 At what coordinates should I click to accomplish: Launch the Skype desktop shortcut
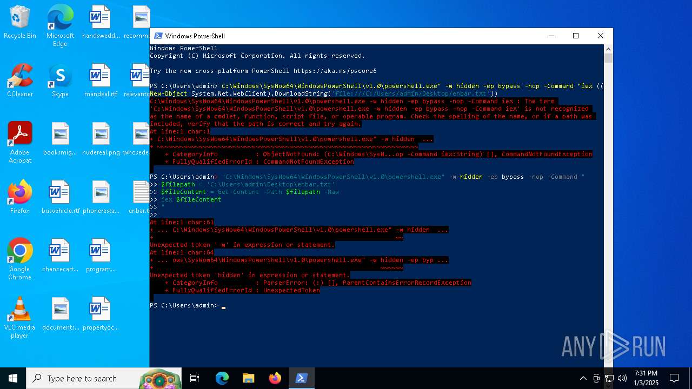[x=60, y=81]
